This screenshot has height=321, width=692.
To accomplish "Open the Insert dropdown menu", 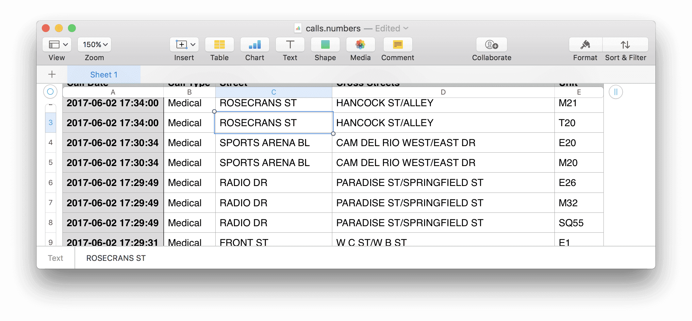I will coord(184,44).
